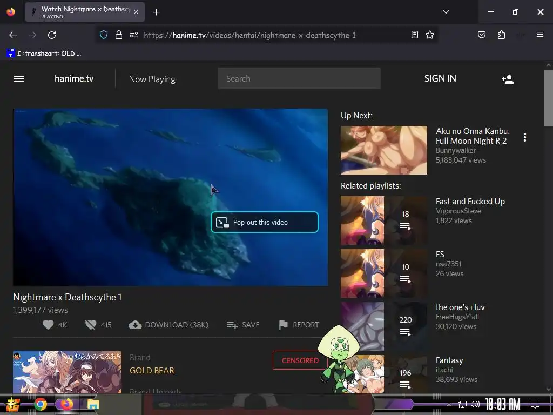Open the Up Next video thumbnail
553x415 pixels.
384,150
